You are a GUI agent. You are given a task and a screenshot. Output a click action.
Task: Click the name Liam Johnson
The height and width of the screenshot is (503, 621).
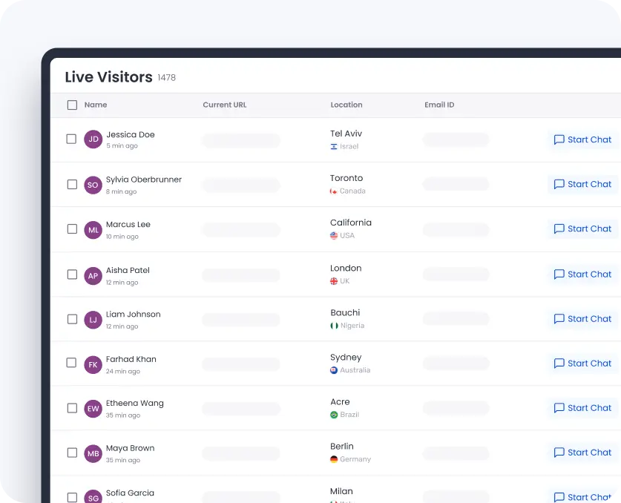pos(133,315)
